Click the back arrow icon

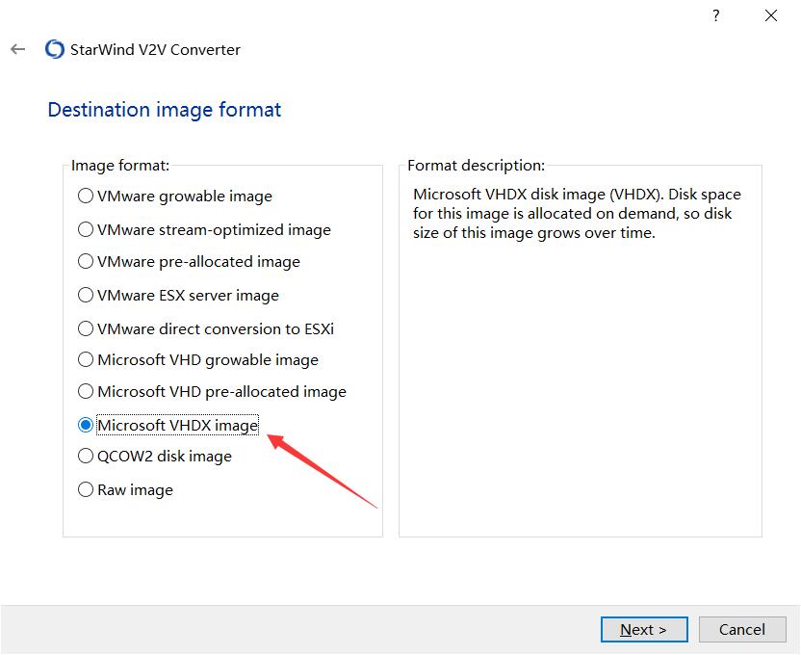pyautogui.click(x=17, y=49)
